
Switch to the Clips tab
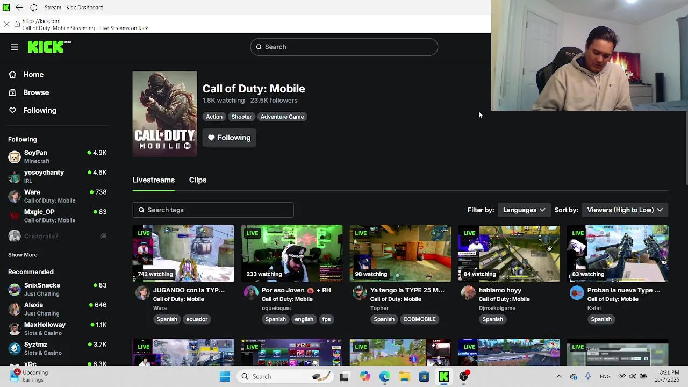pos(198,180)
